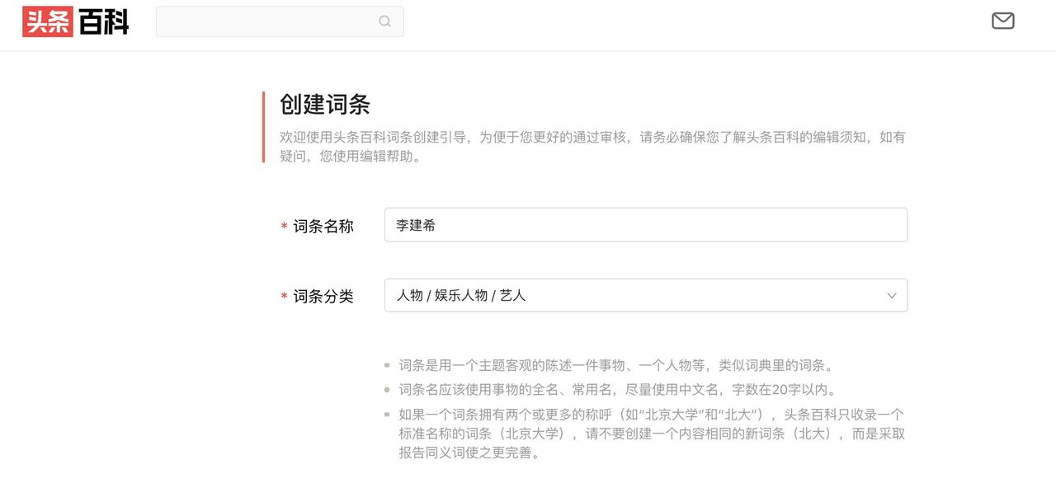Click the 头条百科 logo icon

click(x=74, y=21)
